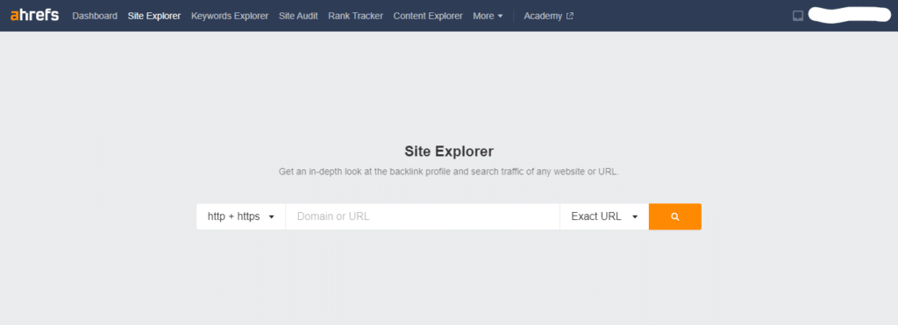
Task: Open the Dashboard menu item
Action: coord(95,16)
